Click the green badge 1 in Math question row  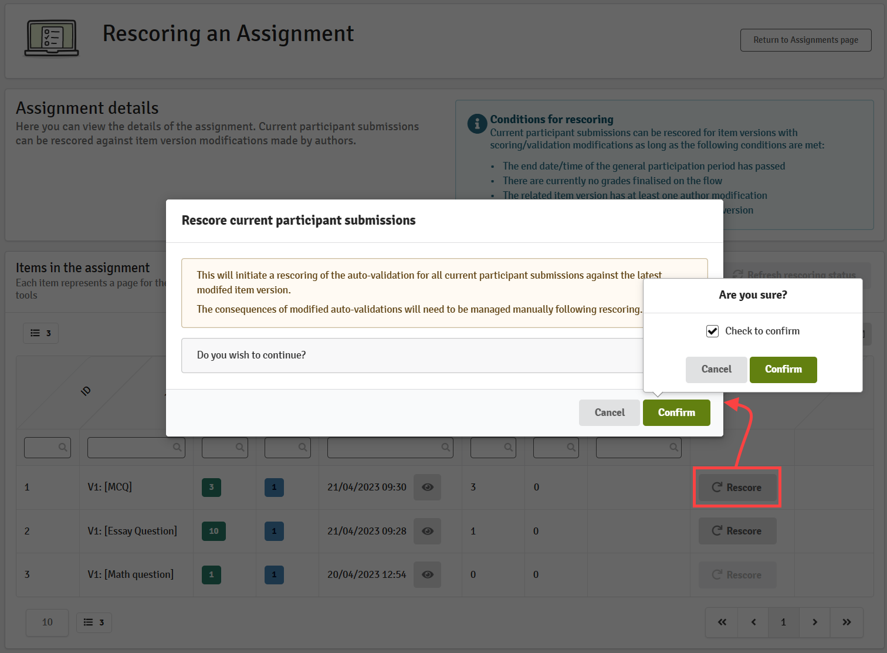(x=211, y=574)
